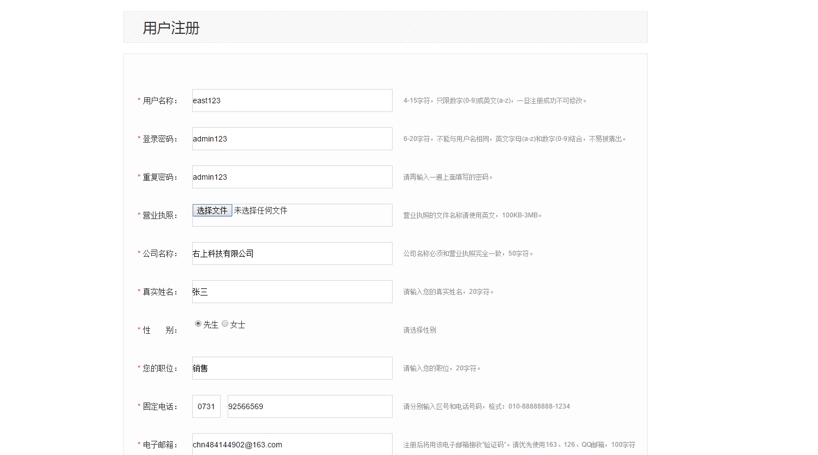Focus the 登录密码 password field
818x455 pixels.
point(292,139)
